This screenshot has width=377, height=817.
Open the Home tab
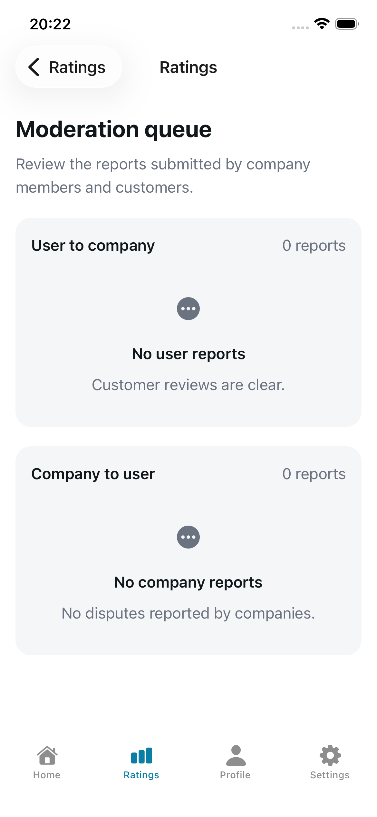coord(47,762)
